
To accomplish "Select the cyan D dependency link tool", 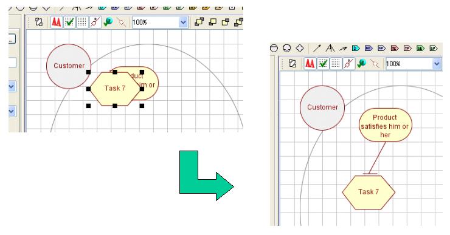I will pyautogui.click(x=356, y=48).
